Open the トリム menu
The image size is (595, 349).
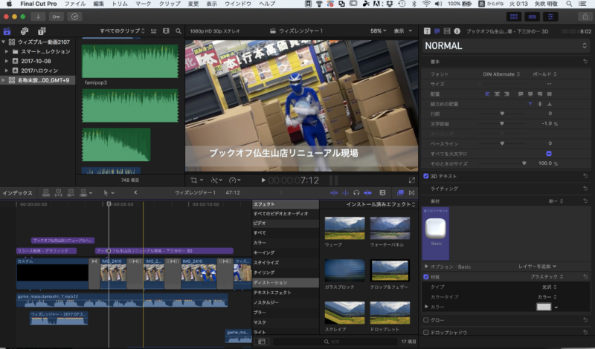(120, 4)
